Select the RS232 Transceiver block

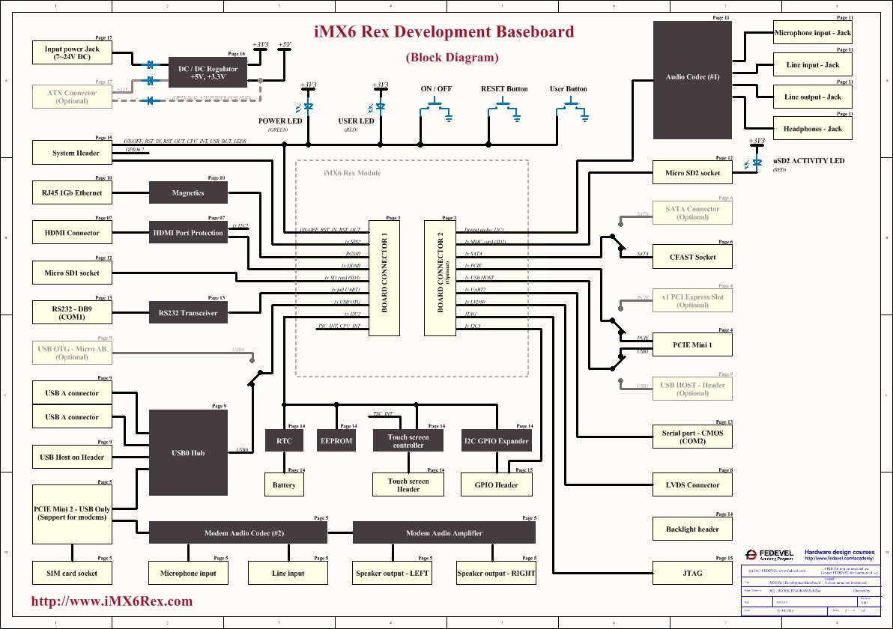click(188, 313)
